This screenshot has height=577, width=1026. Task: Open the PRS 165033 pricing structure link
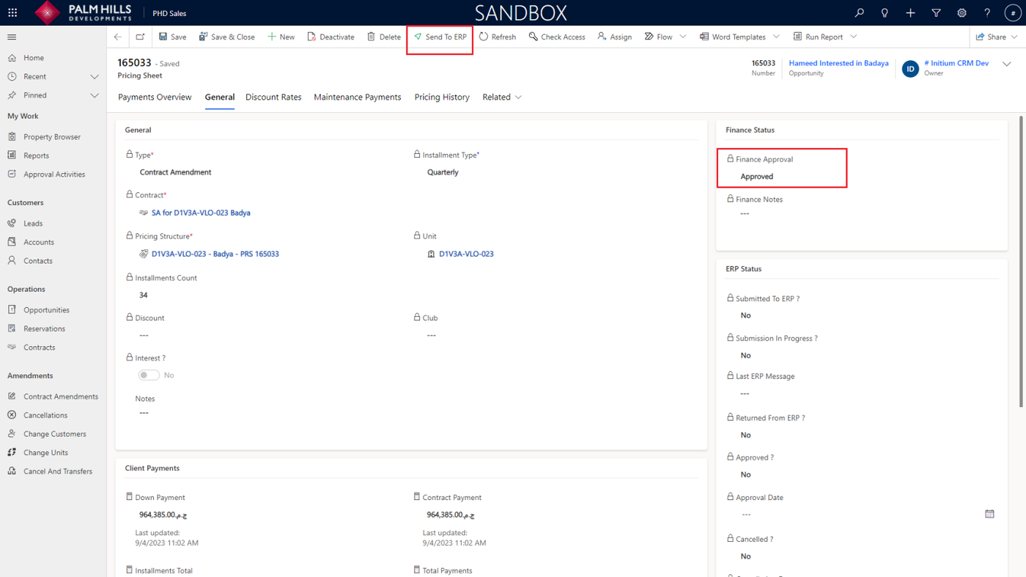point(215,254)
